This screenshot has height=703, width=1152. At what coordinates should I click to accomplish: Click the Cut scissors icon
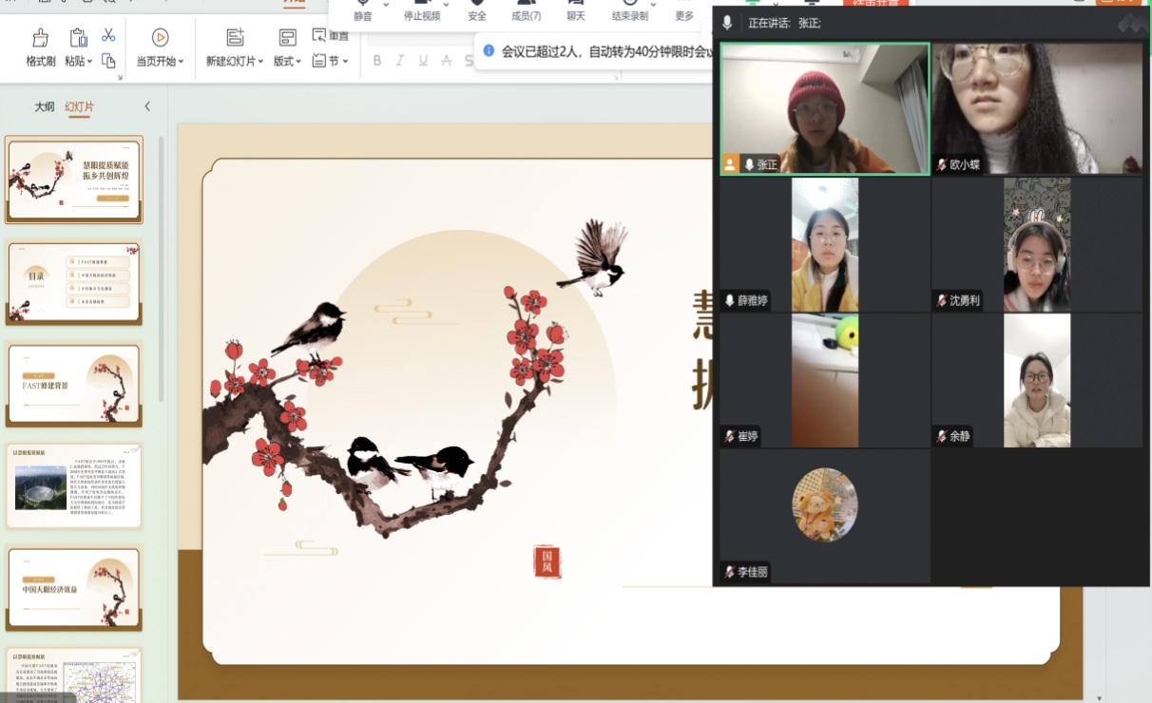(x=108, y=35)
